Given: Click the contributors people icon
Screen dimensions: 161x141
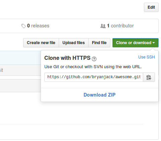Looking at the screenshot, I should (x=103, y=26).
